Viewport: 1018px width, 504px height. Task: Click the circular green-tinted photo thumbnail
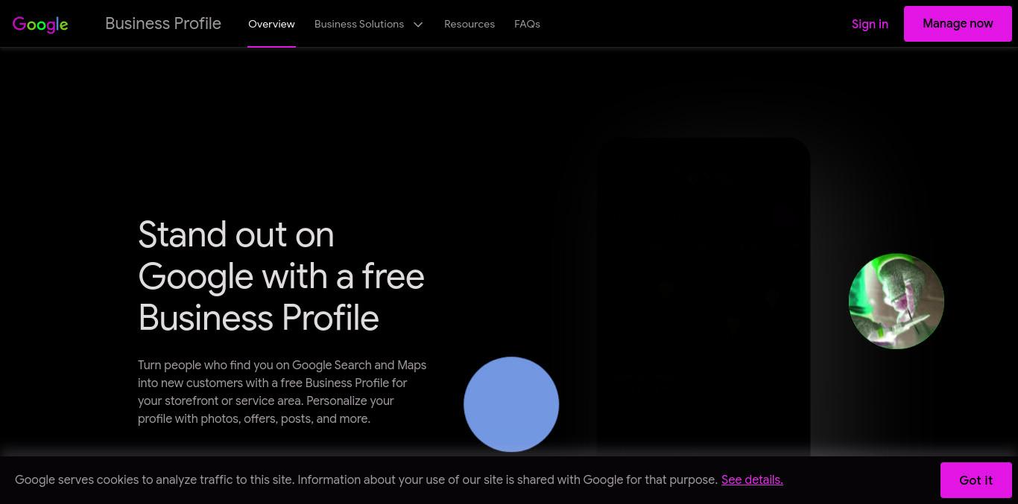pos(897,302)
